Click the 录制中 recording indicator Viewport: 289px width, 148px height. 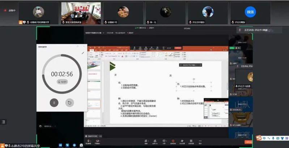[10, 10]
